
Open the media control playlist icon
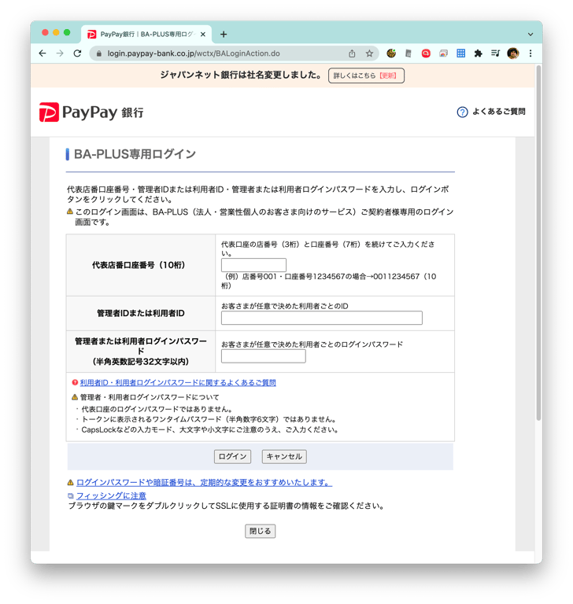coord(496,53)
